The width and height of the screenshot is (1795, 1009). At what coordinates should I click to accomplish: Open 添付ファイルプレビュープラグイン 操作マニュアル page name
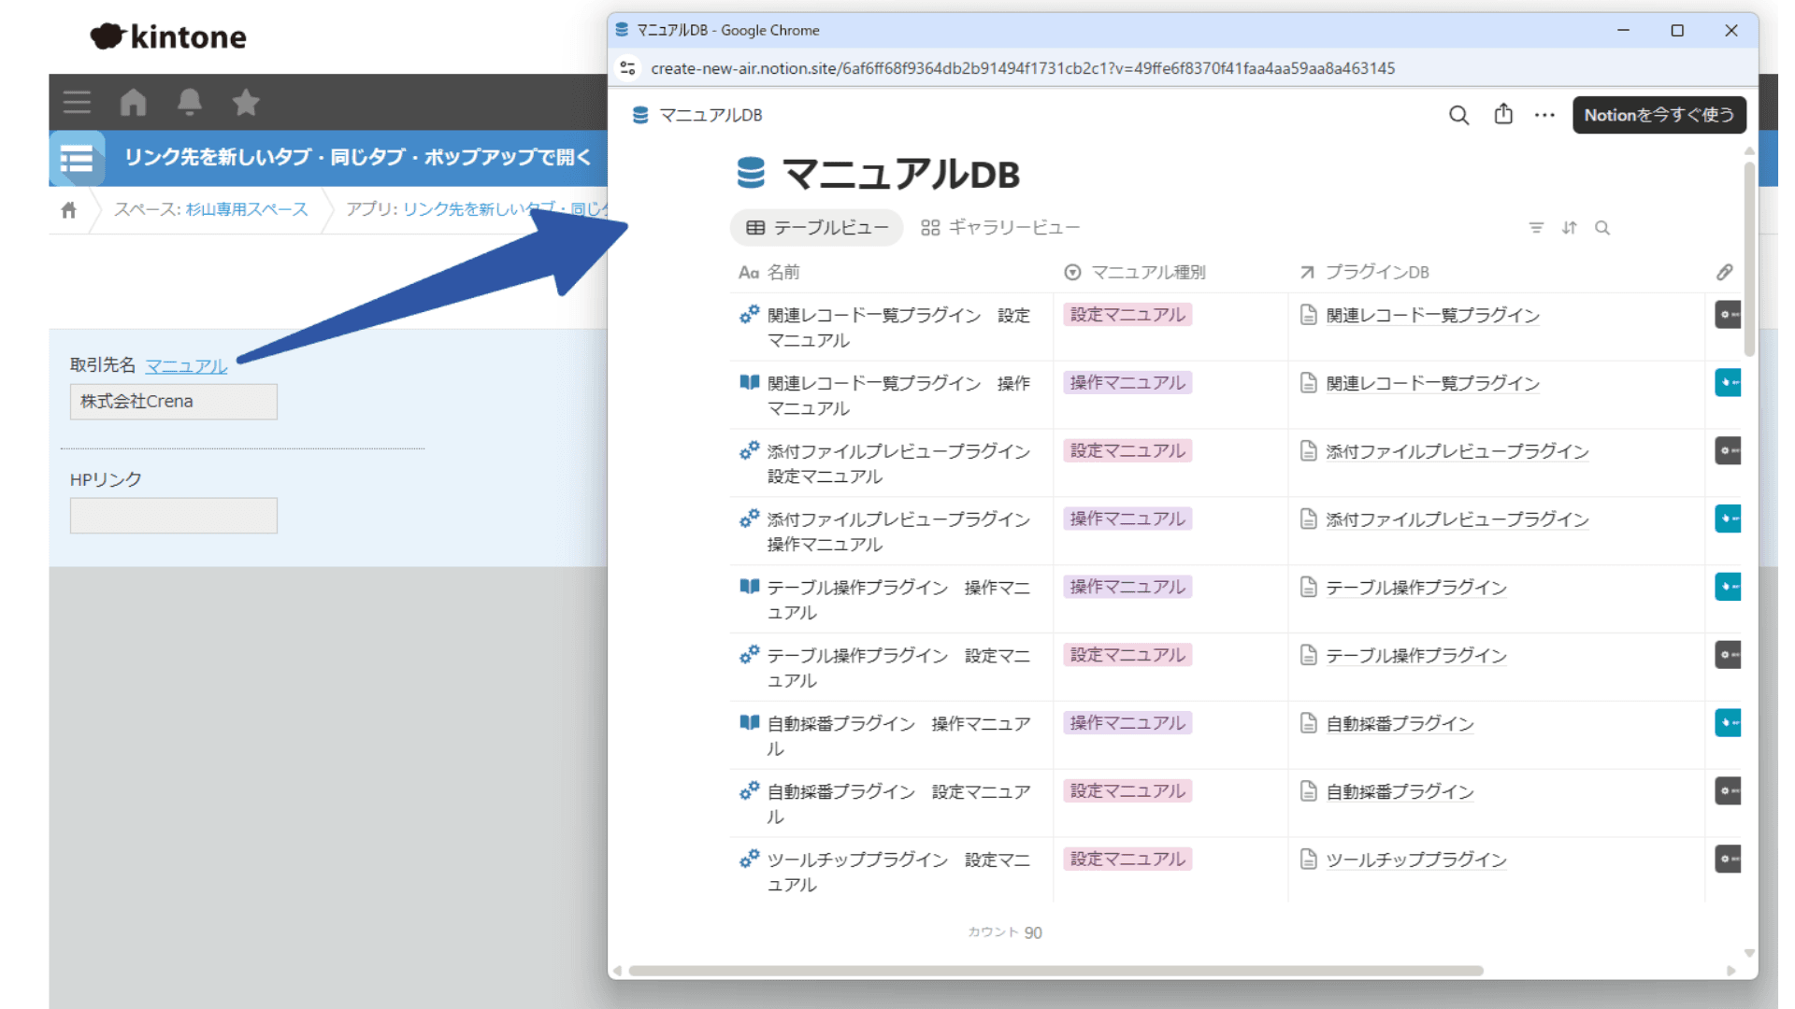click(898, 532)
